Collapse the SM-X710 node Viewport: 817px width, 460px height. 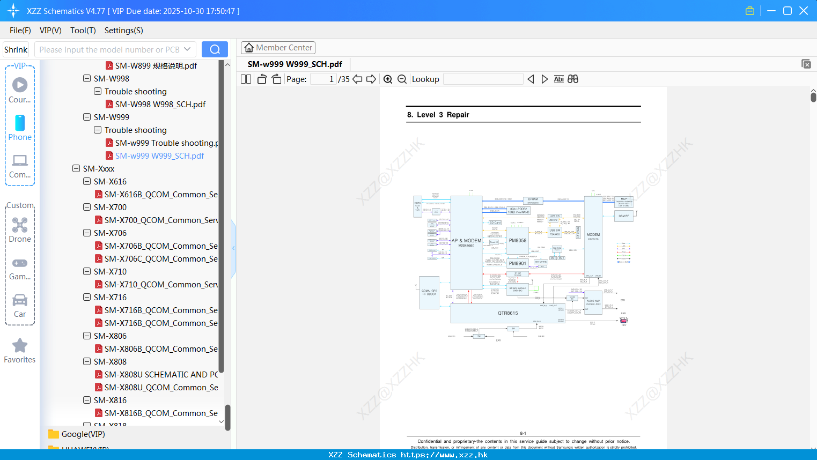[87, 271]
